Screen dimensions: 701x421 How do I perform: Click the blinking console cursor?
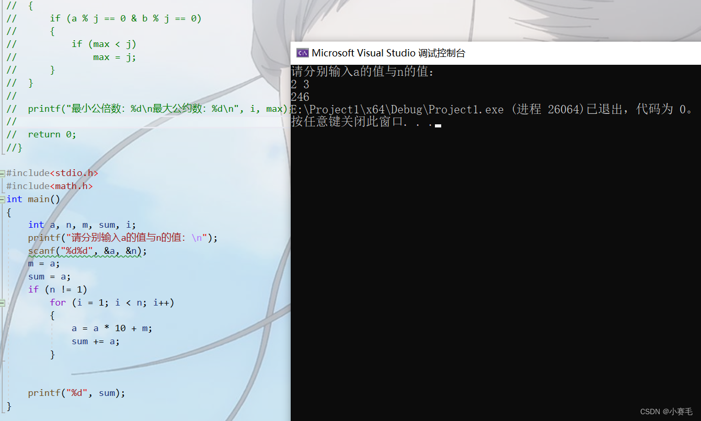[x=437, y=125]
